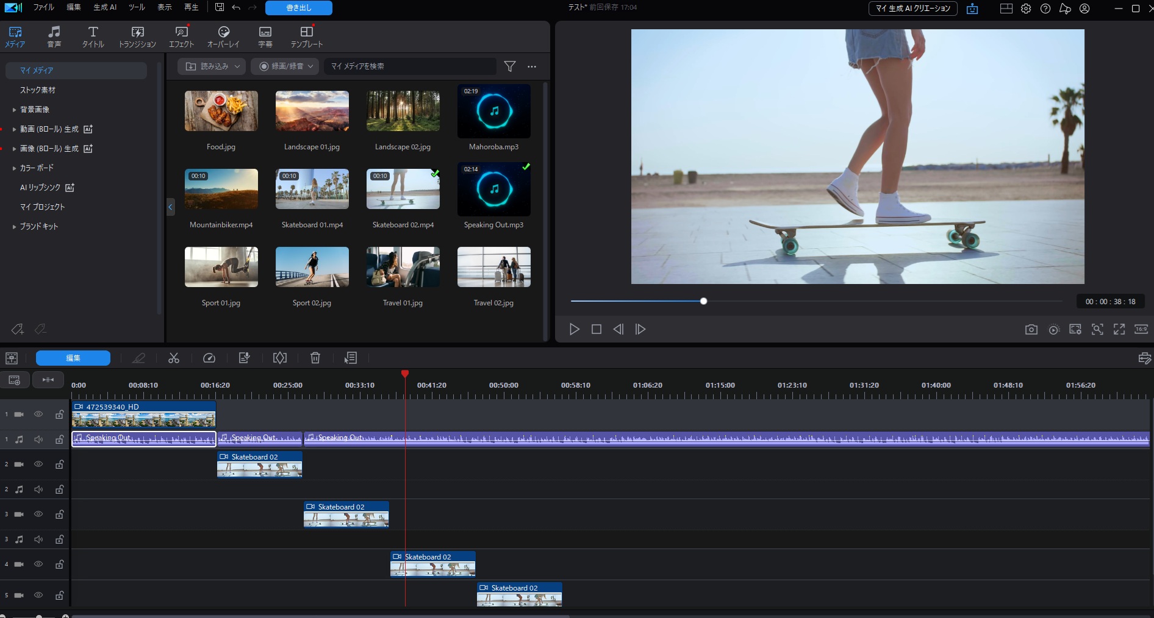1154x618 pixels.
Task: Open the speed adjustment gauge icon
Action: (209, 358)
